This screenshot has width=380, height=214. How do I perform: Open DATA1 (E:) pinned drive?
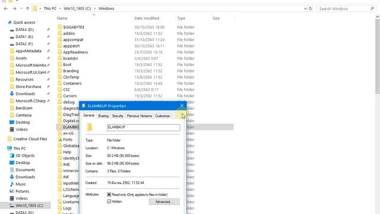[24, 37]
